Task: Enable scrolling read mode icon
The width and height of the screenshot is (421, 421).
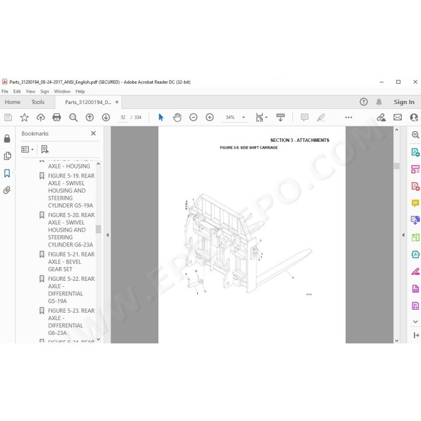Action: (x=280, y=117)
